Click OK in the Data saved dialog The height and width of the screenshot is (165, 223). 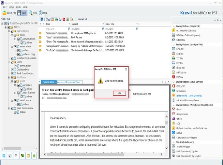(x=119, y=93)
